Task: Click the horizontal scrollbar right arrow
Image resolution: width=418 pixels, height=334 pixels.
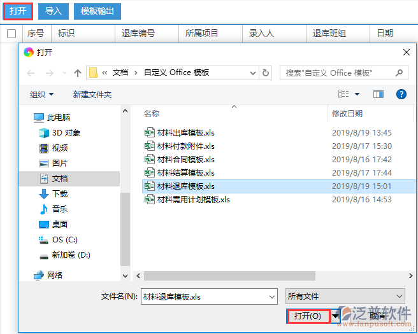Action: 411,275
